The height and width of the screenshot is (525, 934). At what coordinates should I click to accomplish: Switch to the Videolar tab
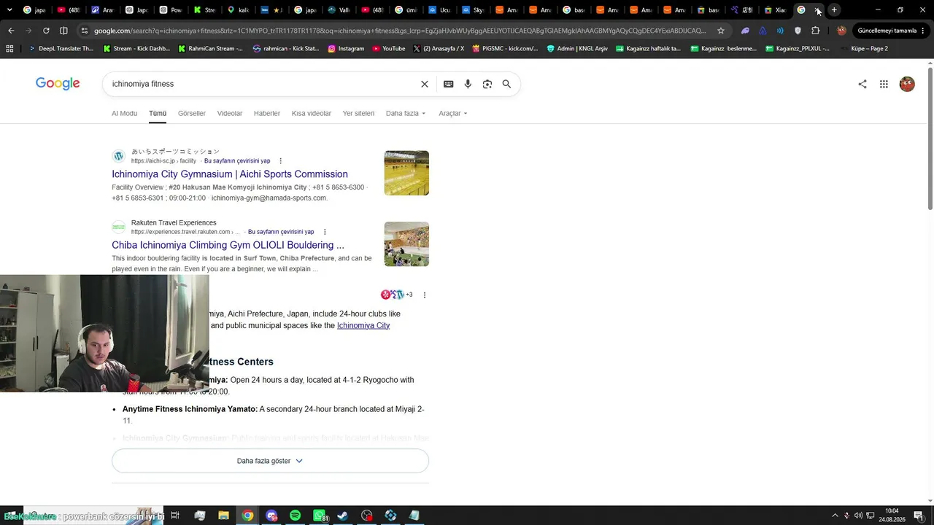click(x=230, y=114)
